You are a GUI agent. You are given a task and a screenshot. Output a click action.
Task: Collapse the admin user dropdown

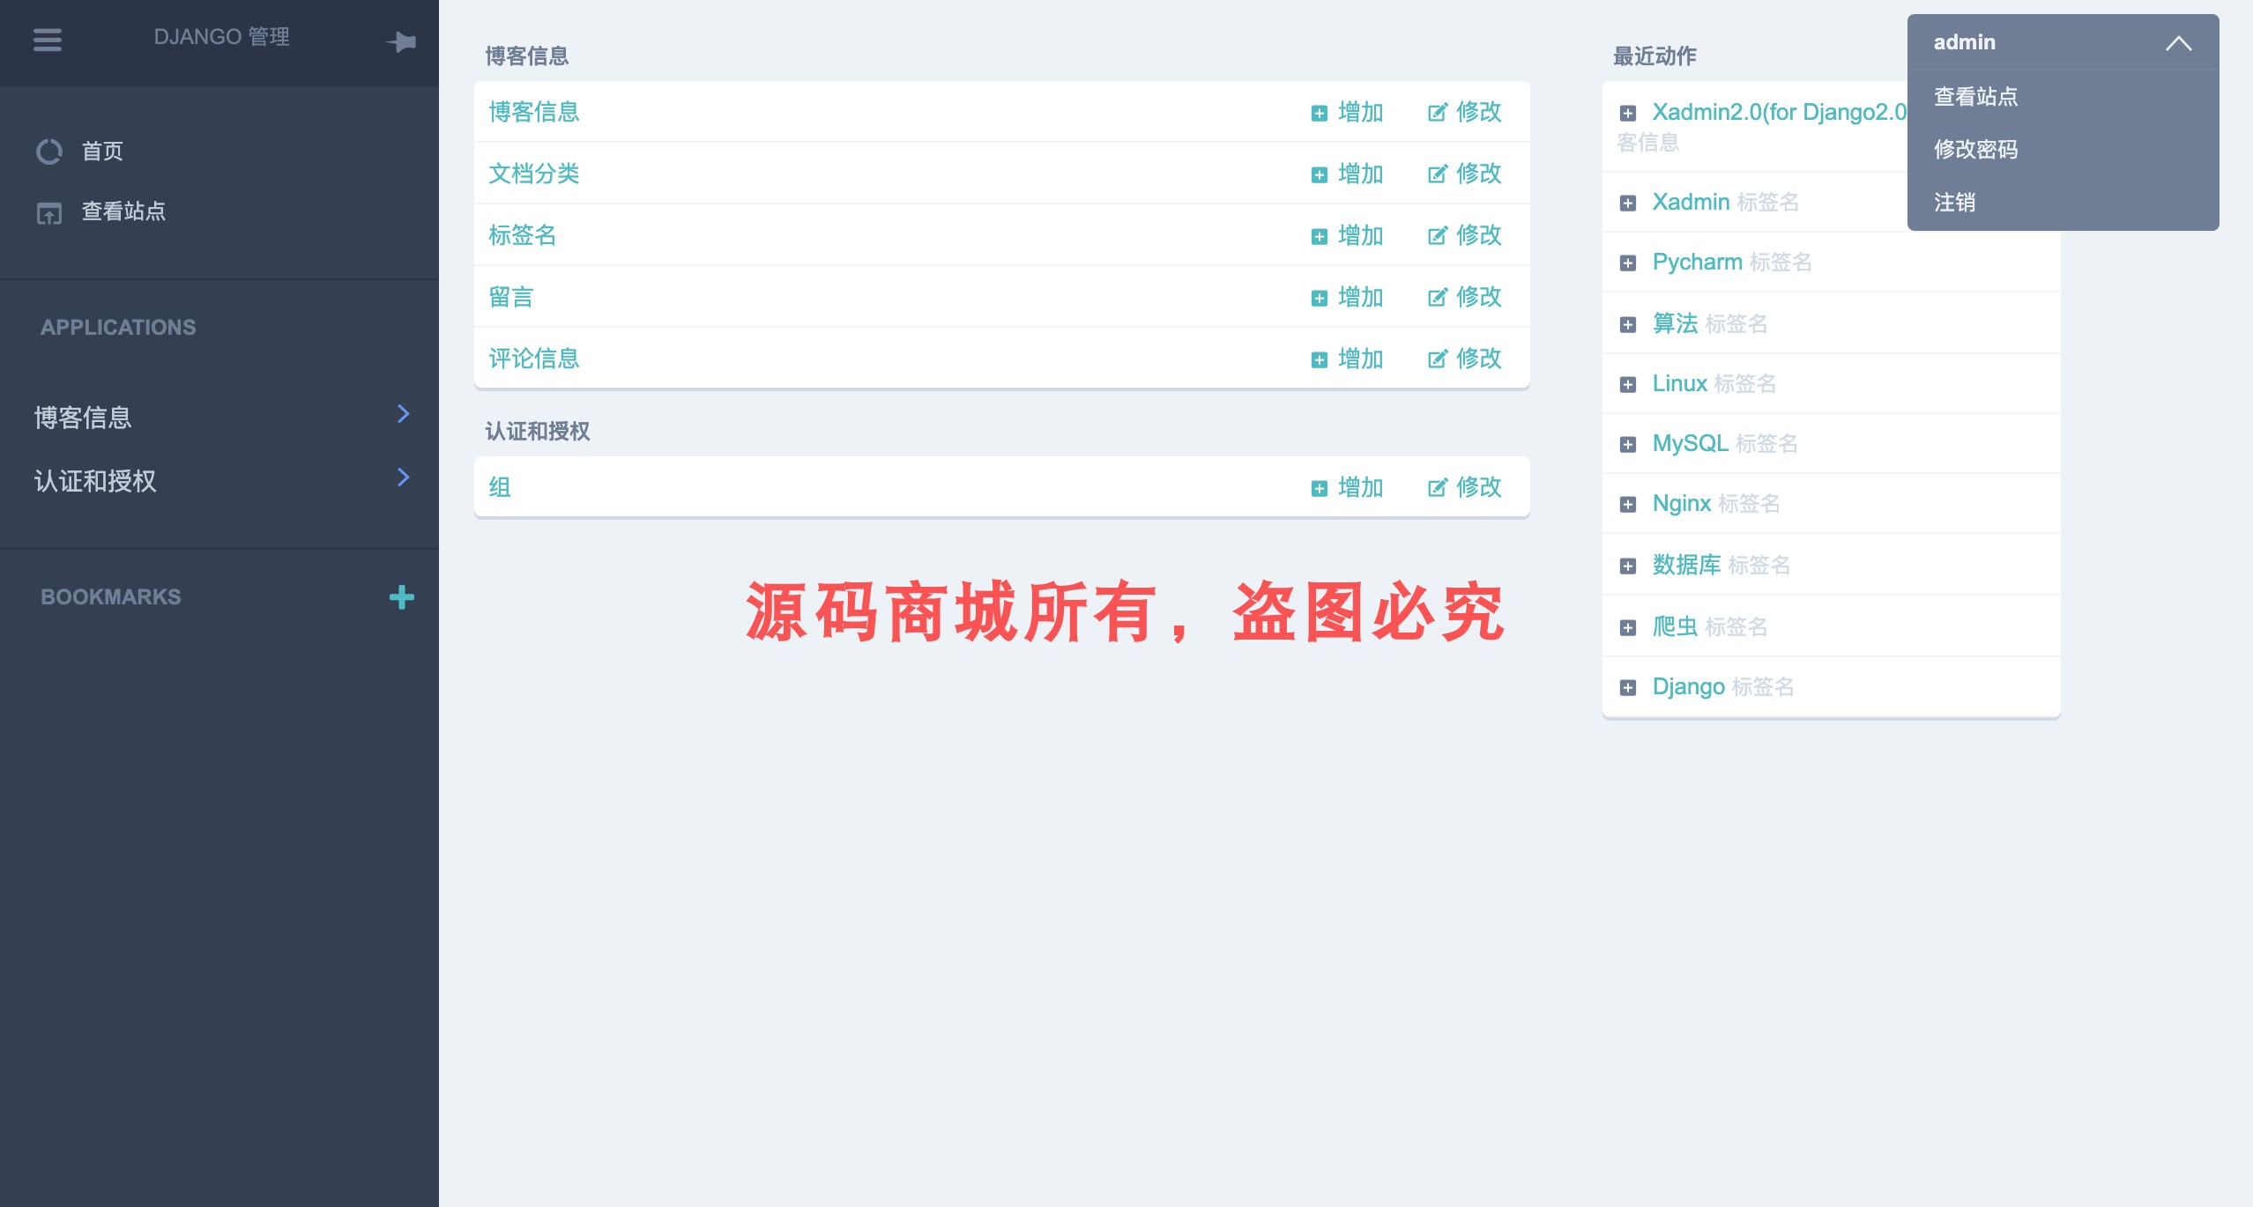click(2178, 43)
